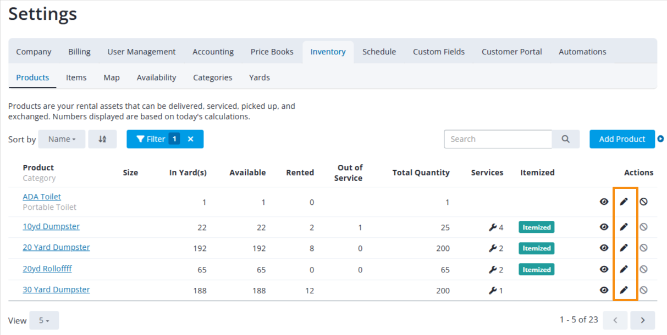
Task: Switch to the Categories sub-tab
Action: 213,77
